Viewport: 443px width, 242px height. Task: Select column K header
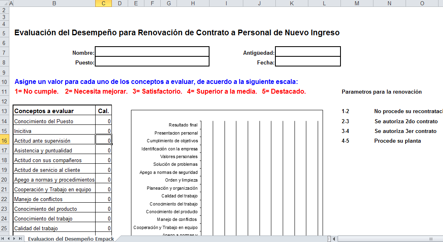click(292, 3)
